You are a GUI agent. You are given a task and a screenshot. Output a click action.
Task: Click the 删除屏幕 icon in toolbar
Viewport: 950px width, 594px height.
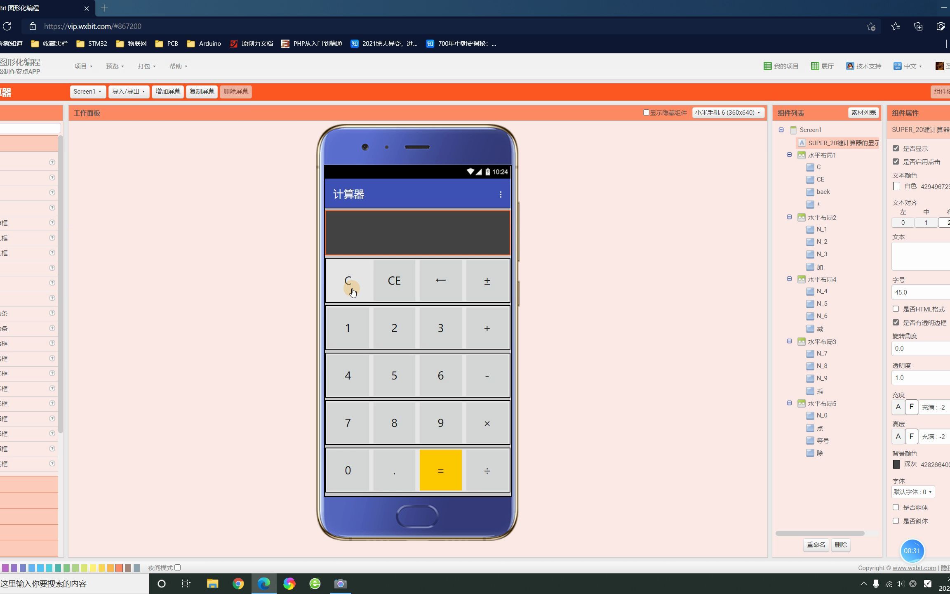coord(235,91)
